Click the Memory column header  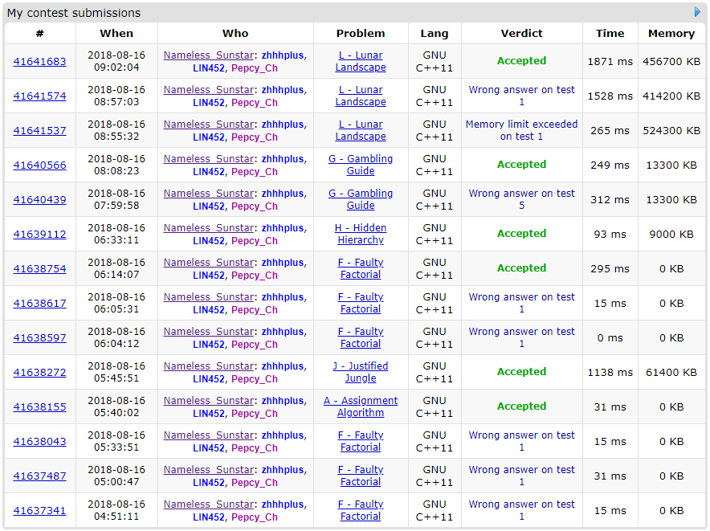671,34
